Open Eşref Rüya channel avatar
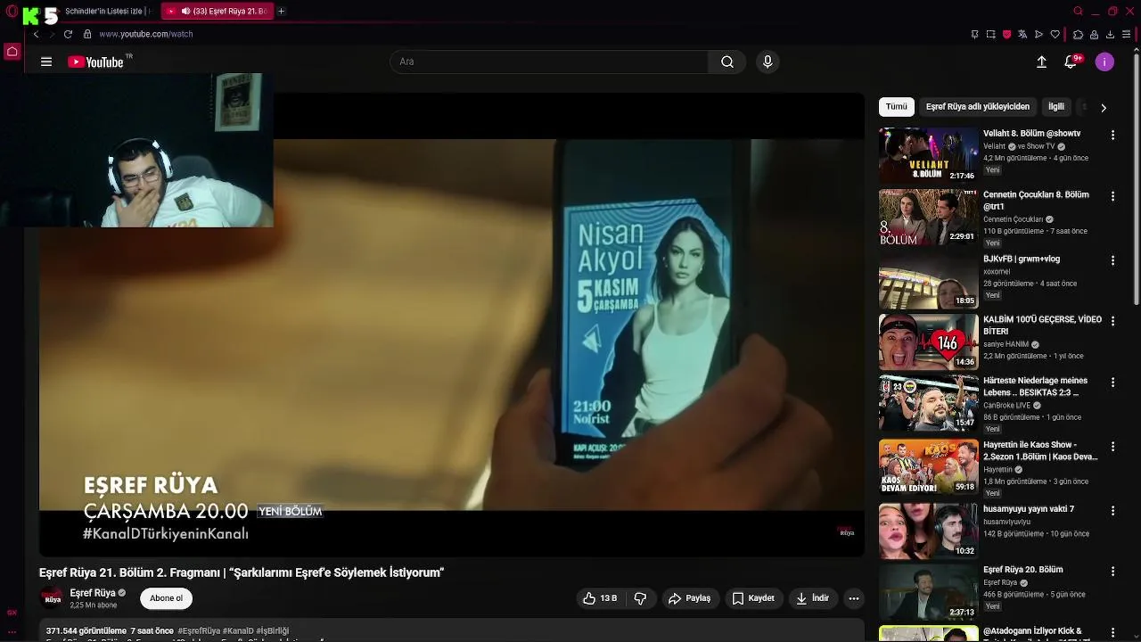This screenshot has height=642, width=1141. [52, 597]
